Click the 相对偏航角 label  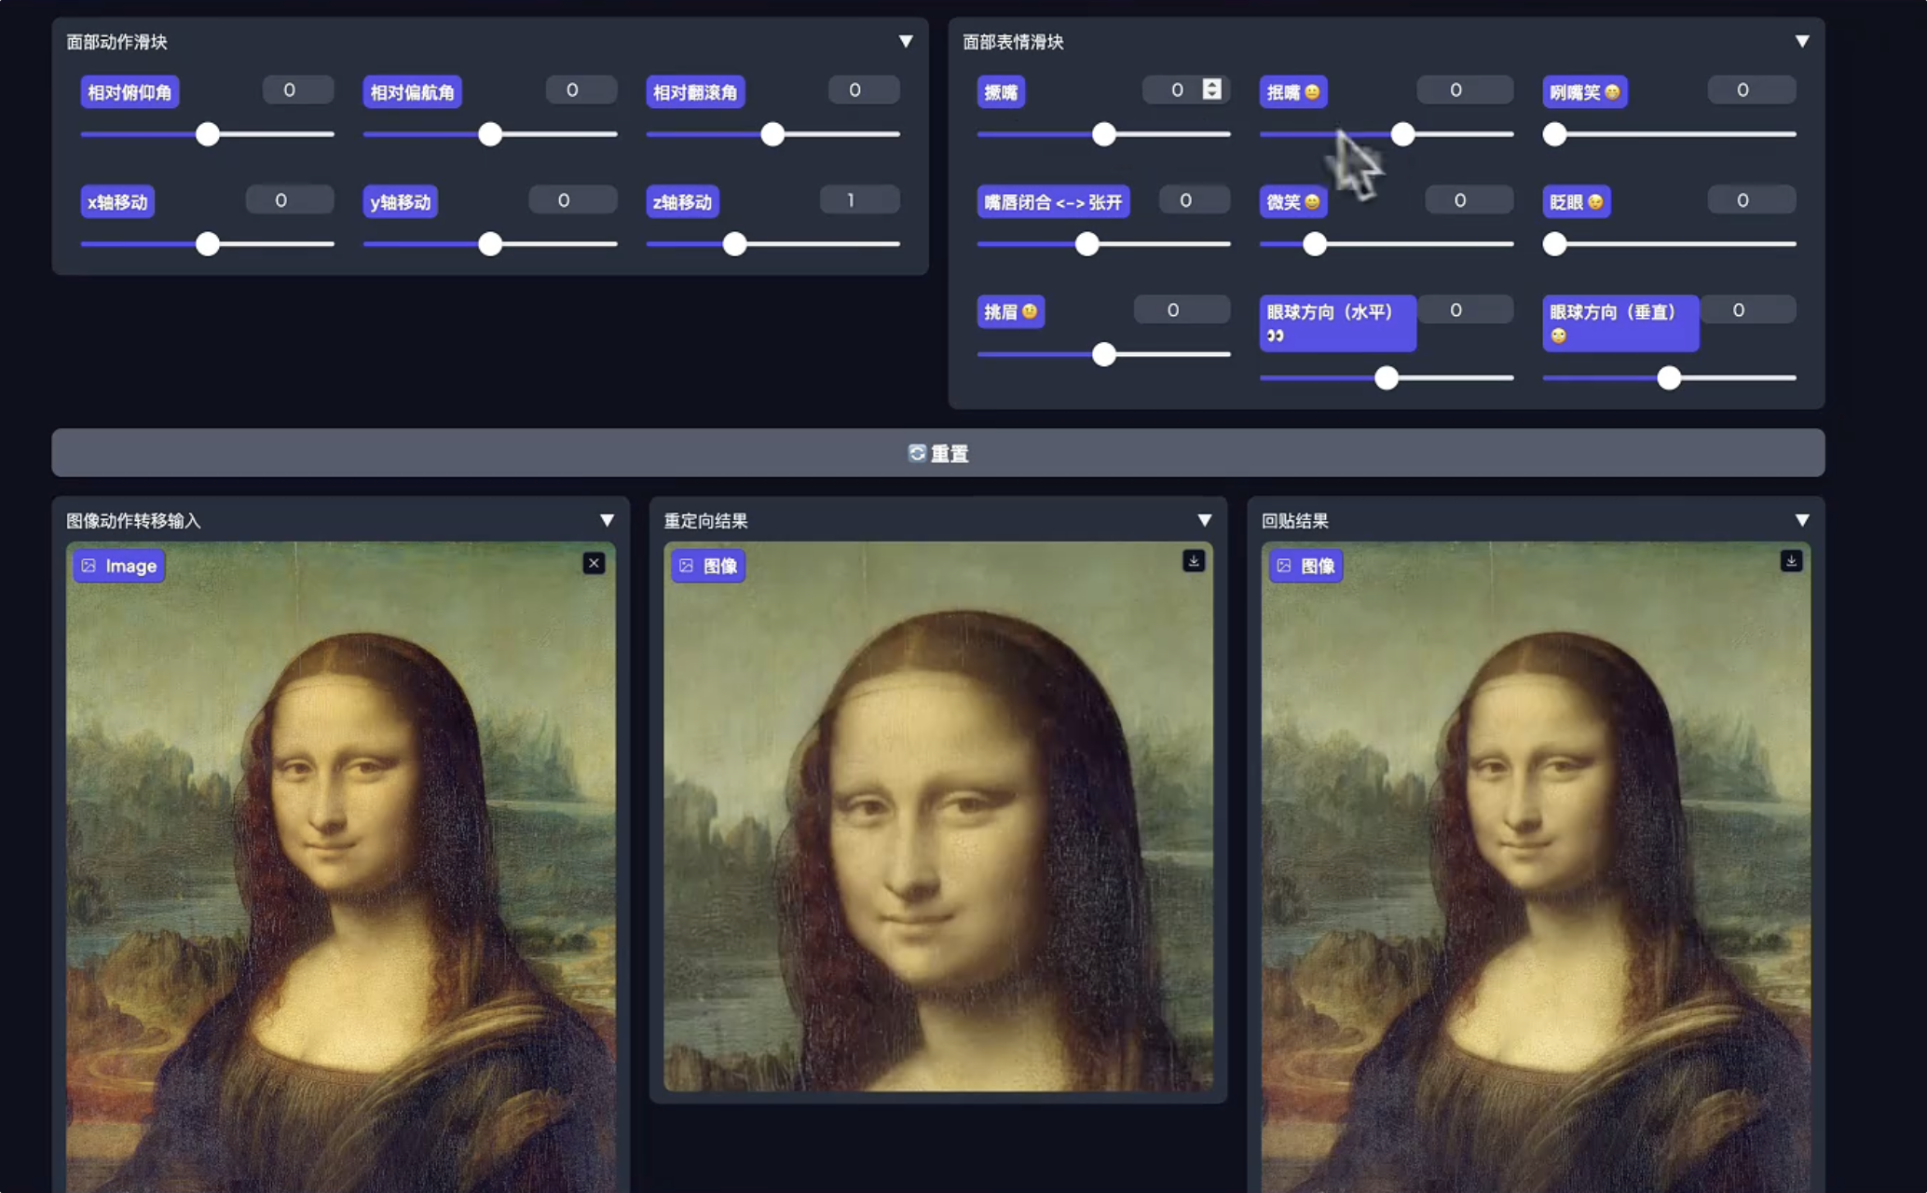pos(412,92)
